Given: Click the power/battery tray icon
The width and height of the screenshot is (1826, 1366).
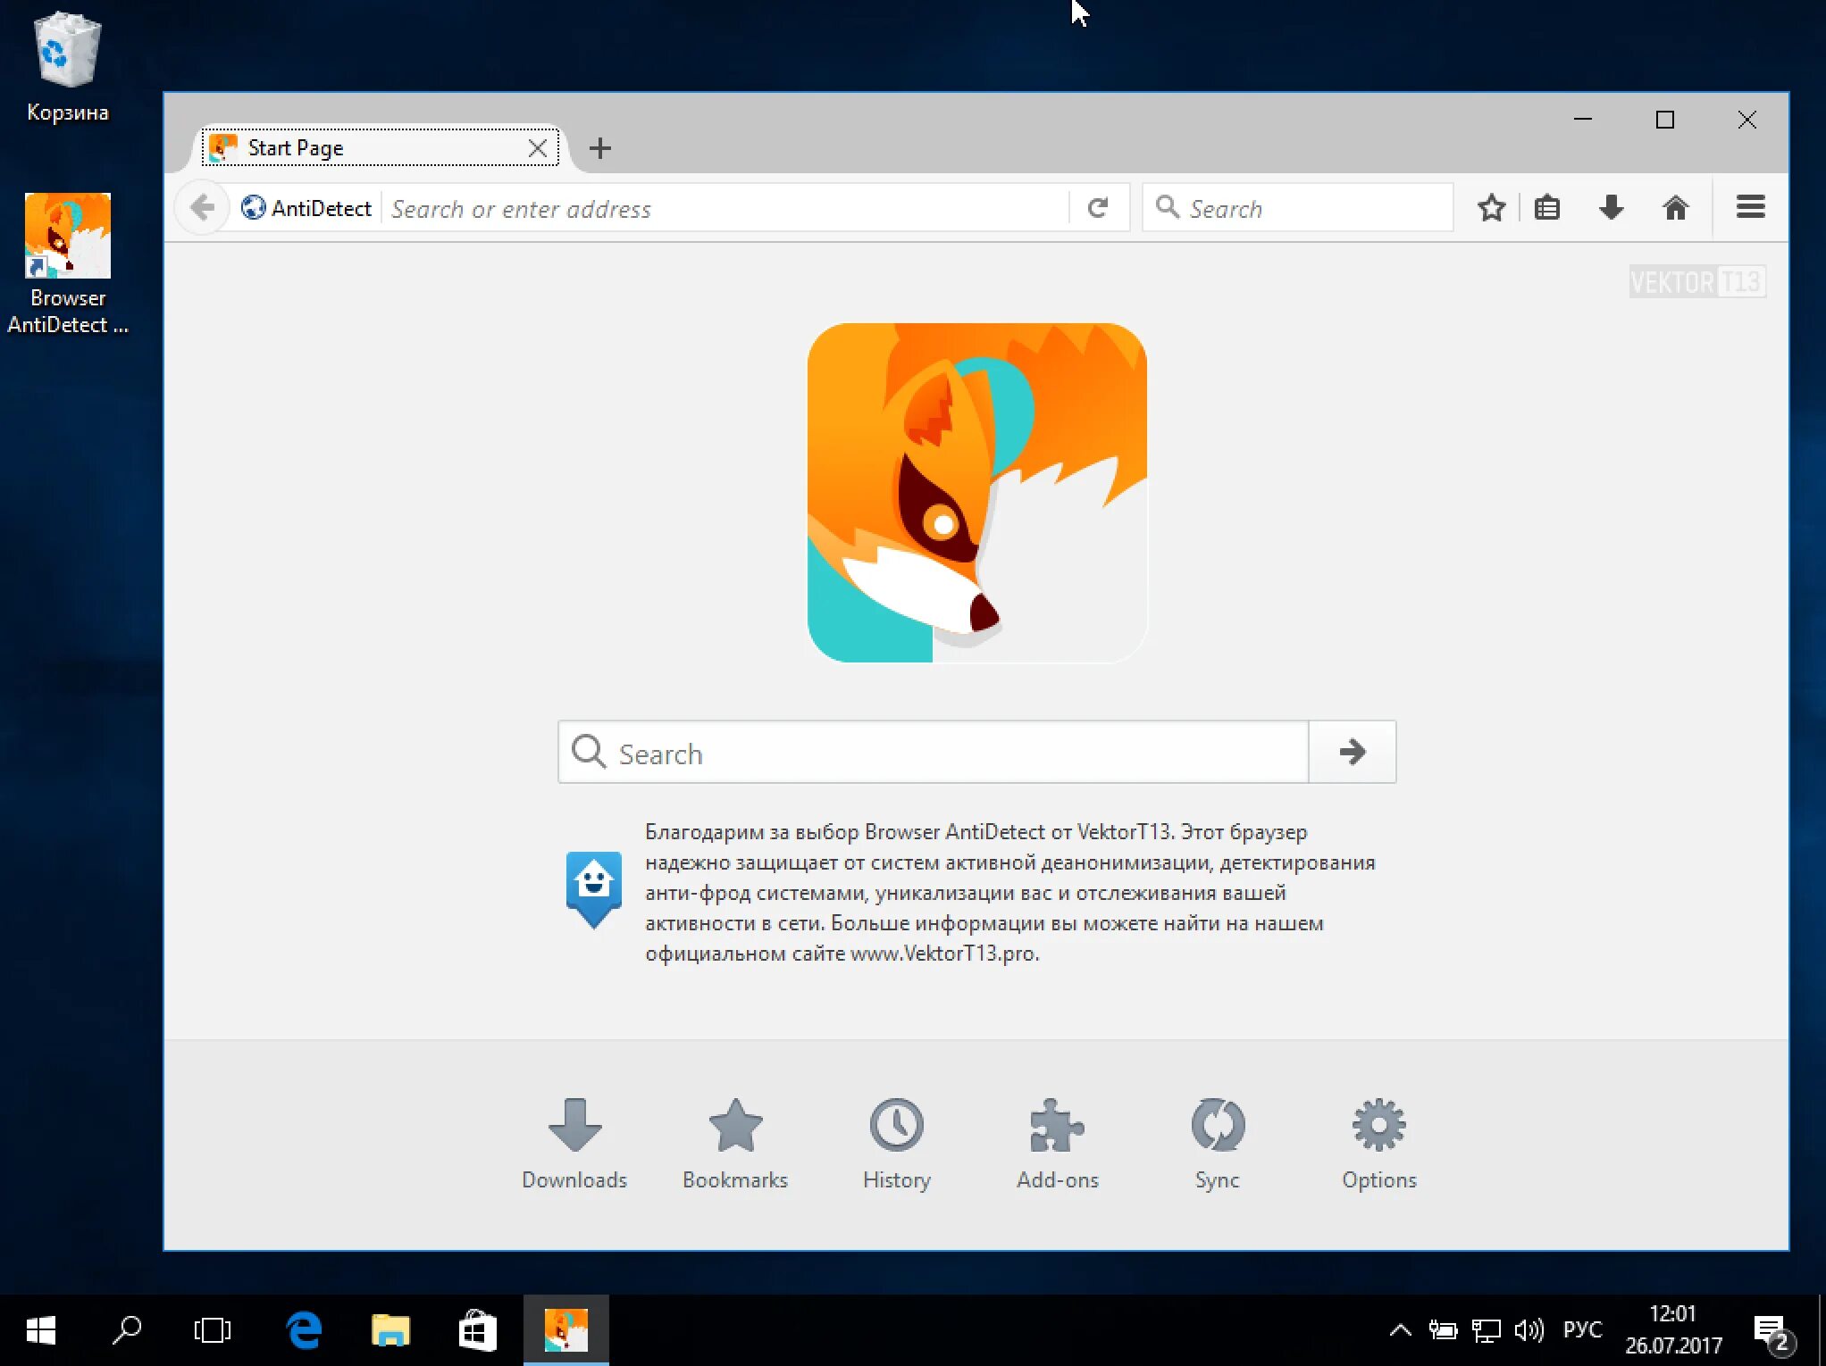Looking at the screenshot, I should click(1443, 1330).
